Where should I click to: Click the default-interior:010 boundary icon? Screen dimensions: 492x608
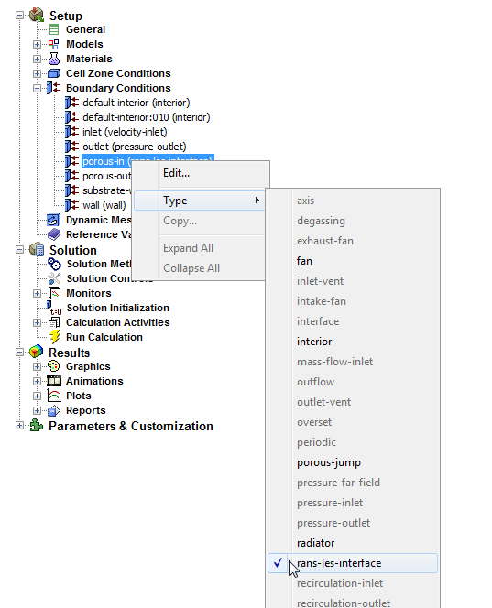click(x=71, y=117)
